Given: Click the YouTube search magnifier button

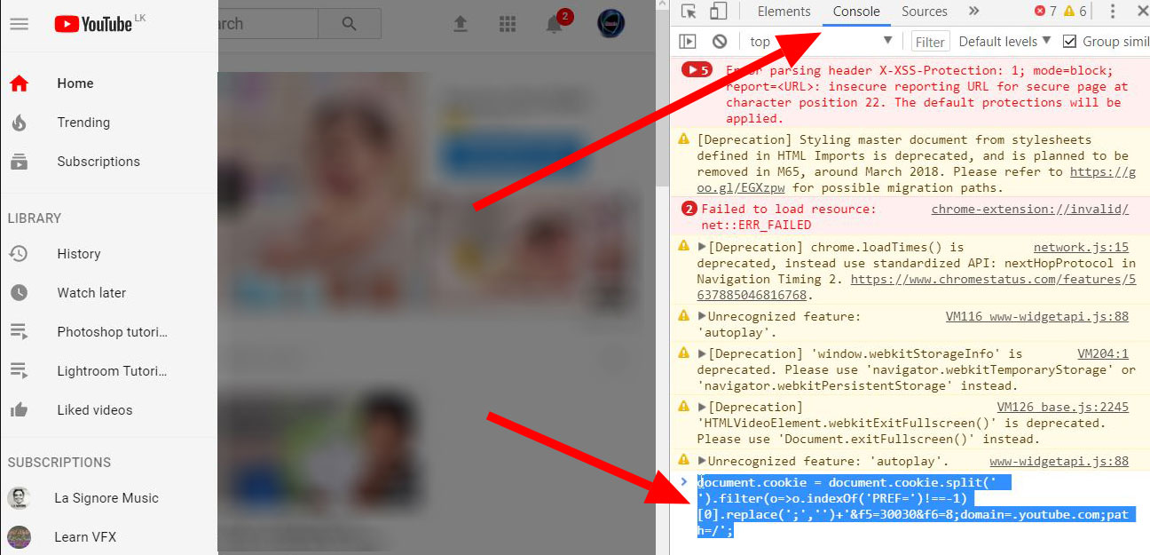Looking at the screenshot, I should tap(348, 24).
